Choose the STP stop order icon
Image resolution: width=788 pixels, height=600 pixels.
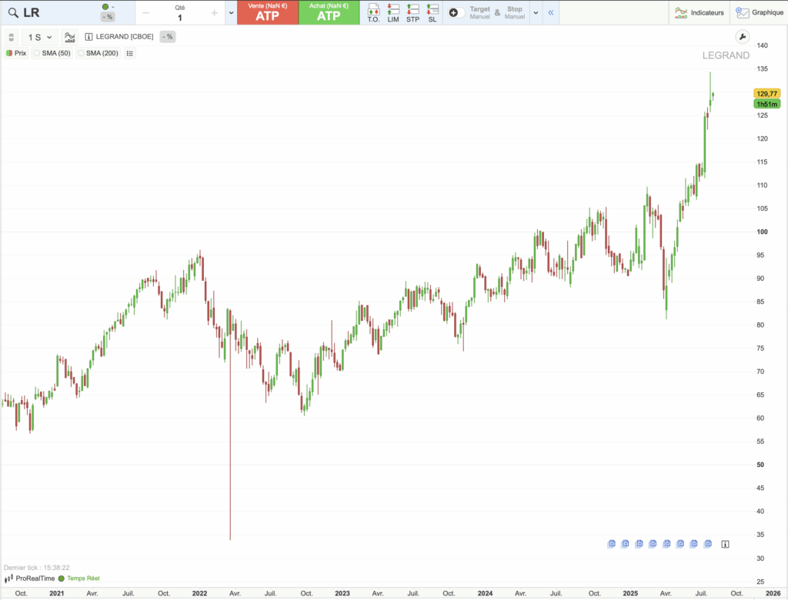[x=412, y=12]
